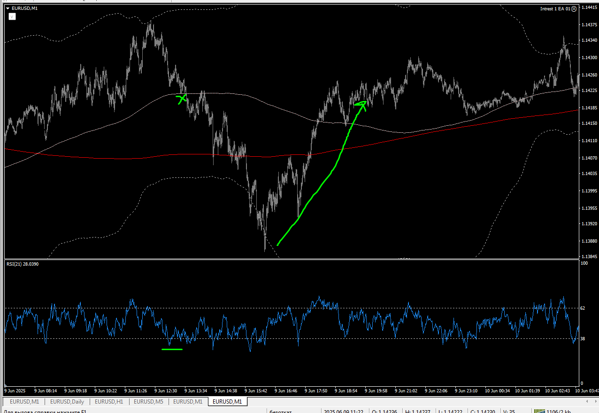Click the 1.13955 price on scale
The image size is (599, 413).
[589, 208]
